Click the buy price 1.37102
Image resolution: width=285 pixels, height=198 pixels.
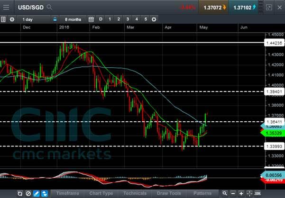click(244, 8)
